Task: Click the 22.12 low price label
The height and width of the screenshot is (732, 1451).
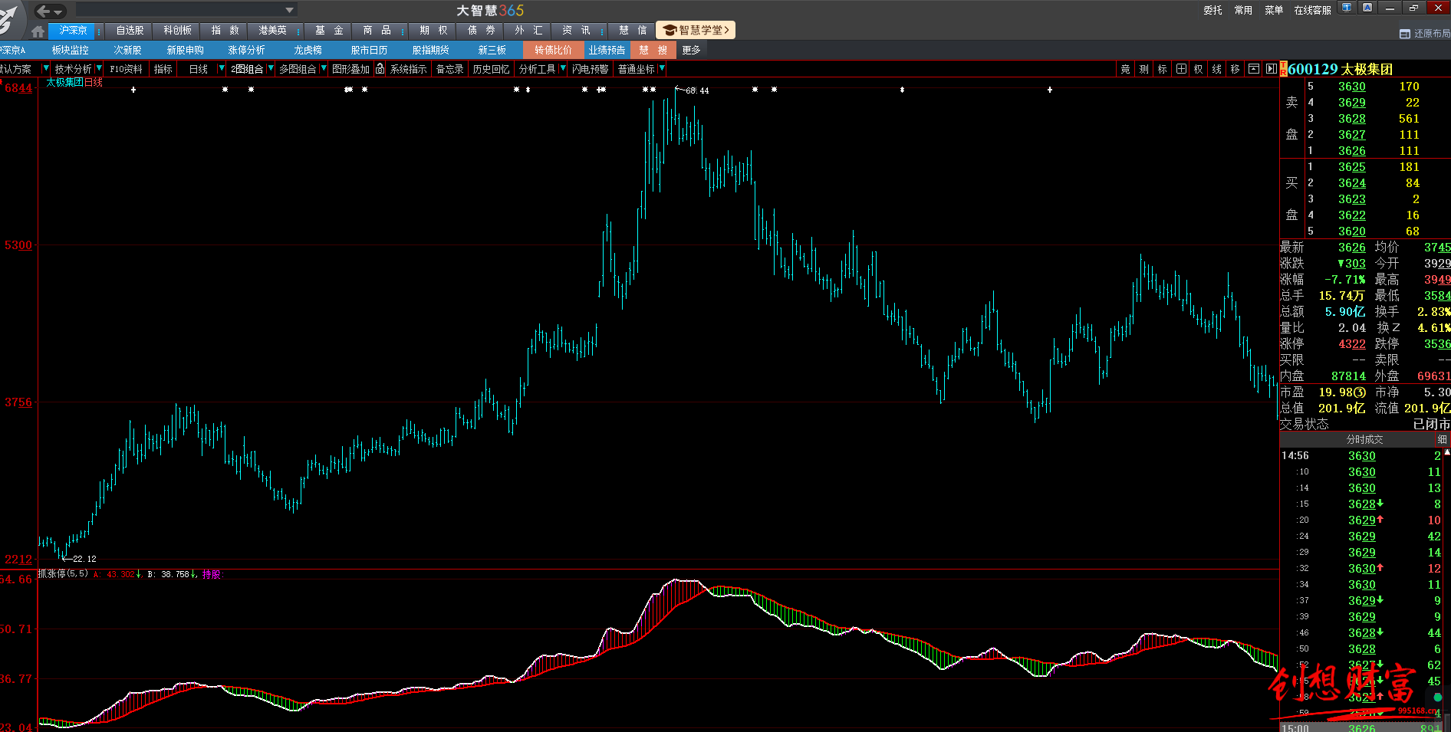Action: click(x=84, y=559)
